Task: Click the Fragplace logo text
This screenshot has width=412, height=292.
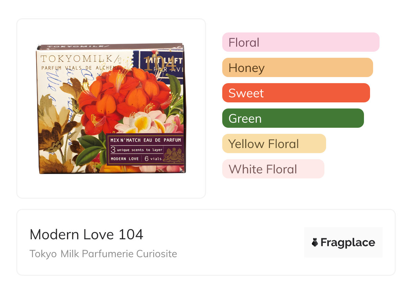Action: 348,243
